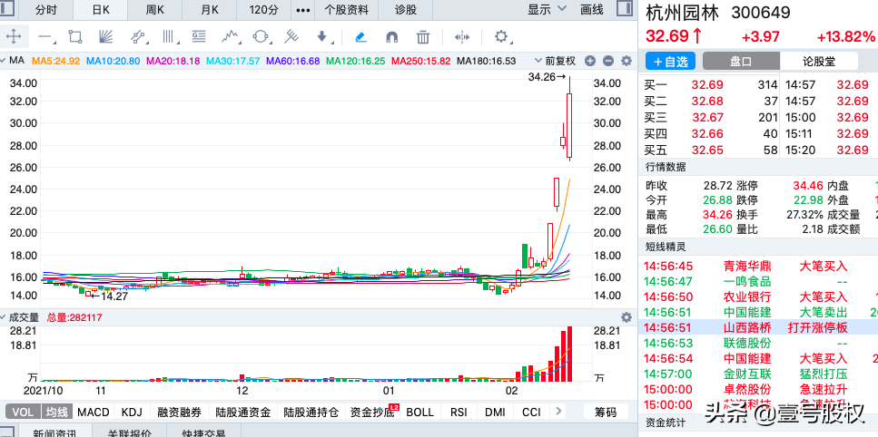Viewport: 878px width, 437px height.
Task: Switch sub-chart to MACD indicator
Action: point(94,413)
